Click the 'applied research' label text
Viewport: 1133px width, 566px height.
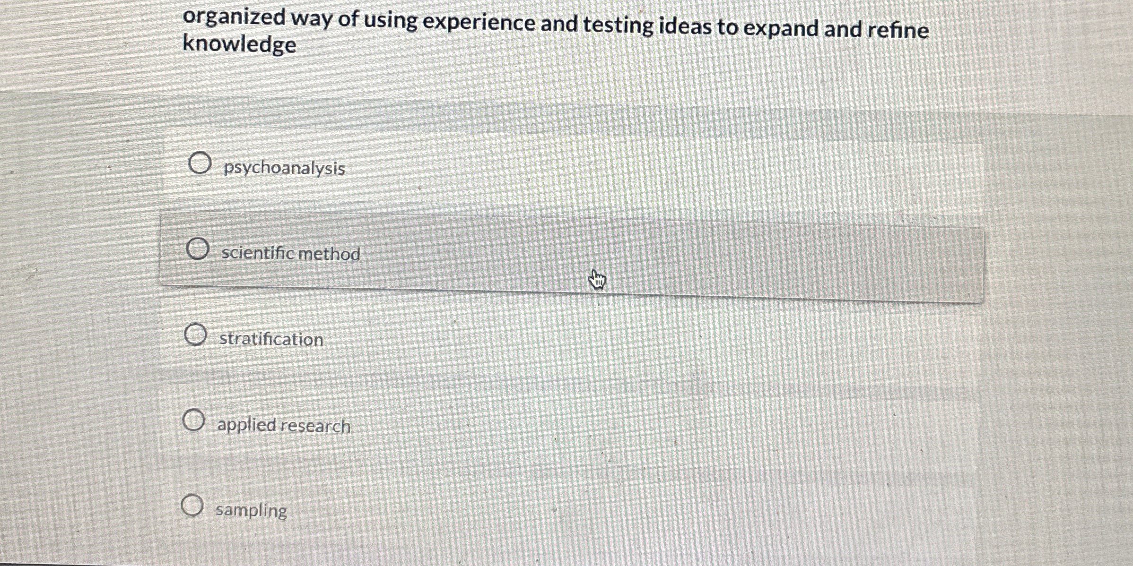(x=284, y=426)
